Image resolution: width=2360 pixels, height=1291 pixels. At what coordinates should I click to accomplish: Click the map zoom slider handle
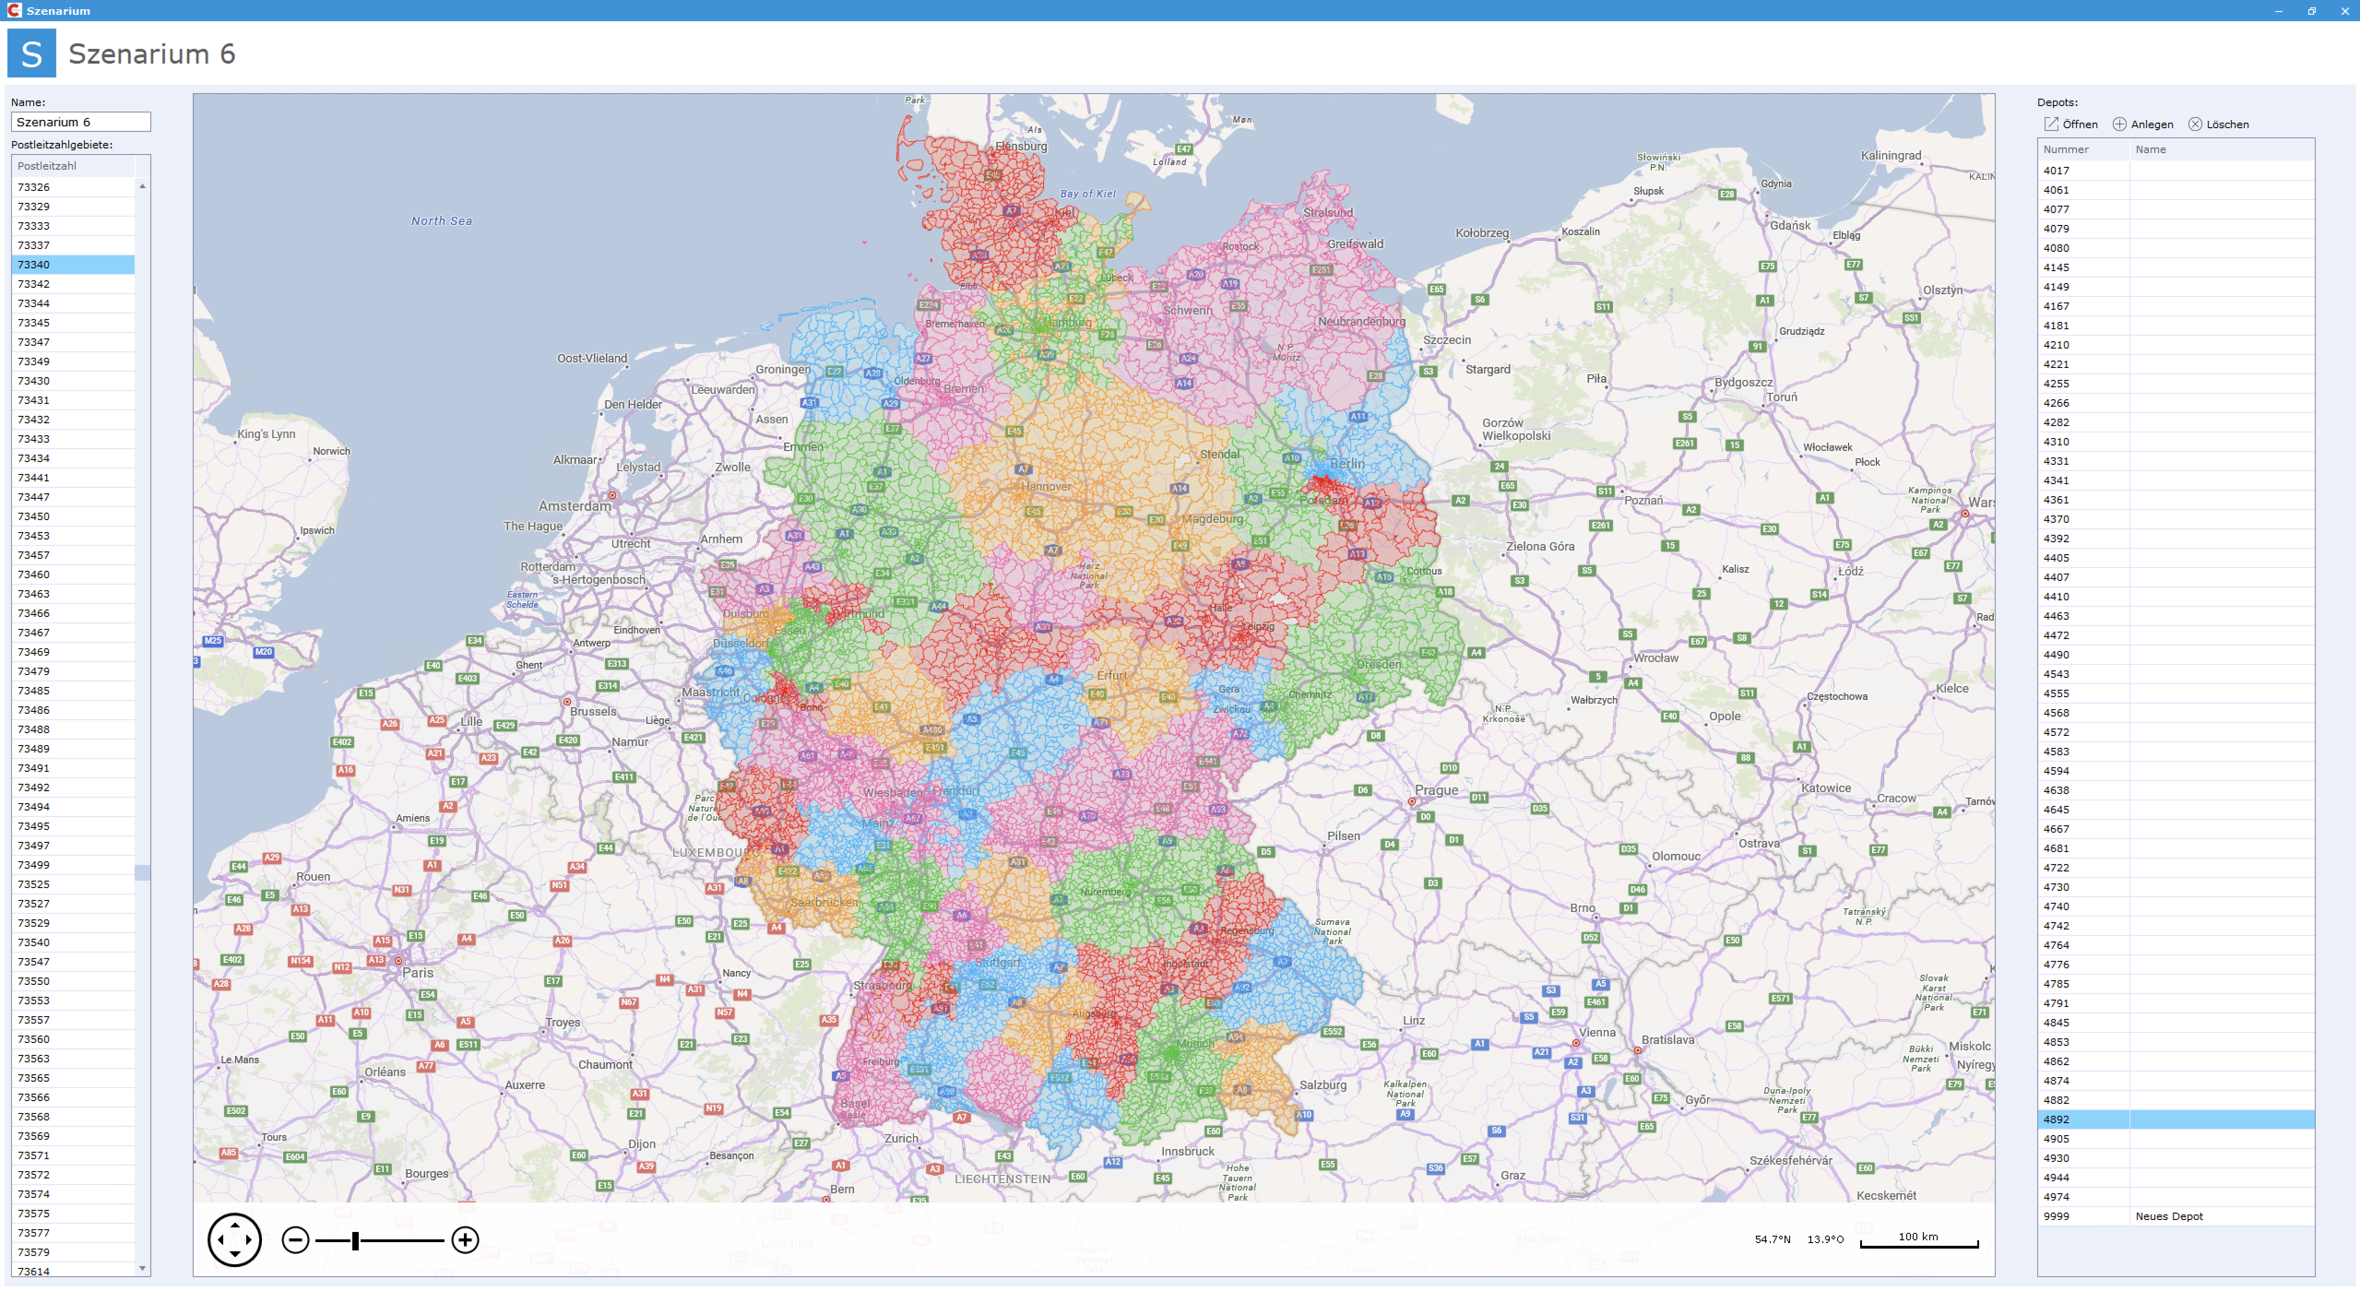tap(356, 1240)
